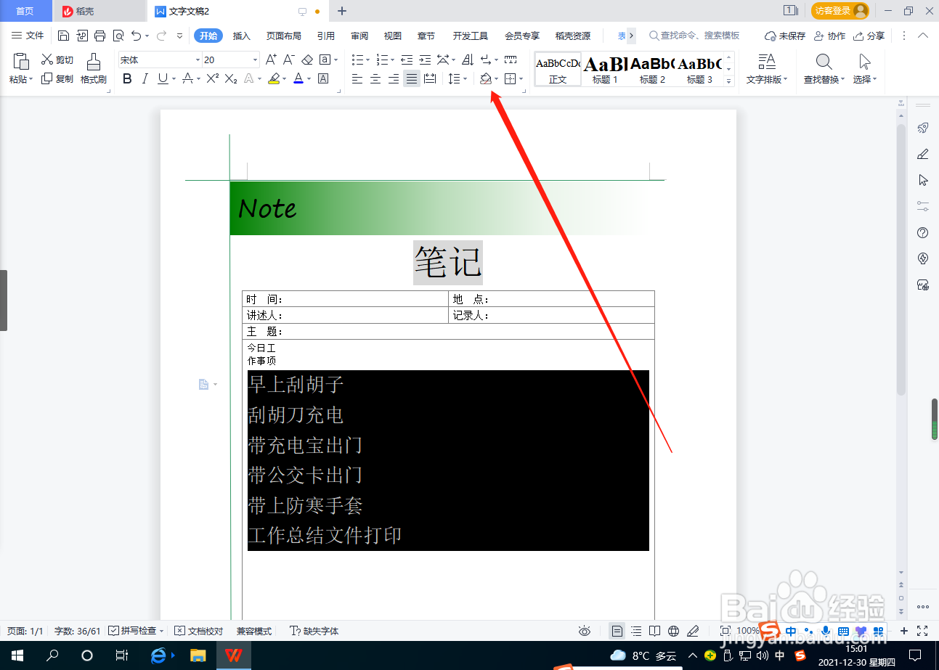This screenshot has width=939, height=670.
Task: Open Print Preview icon
Action: (x=118, y=36)
